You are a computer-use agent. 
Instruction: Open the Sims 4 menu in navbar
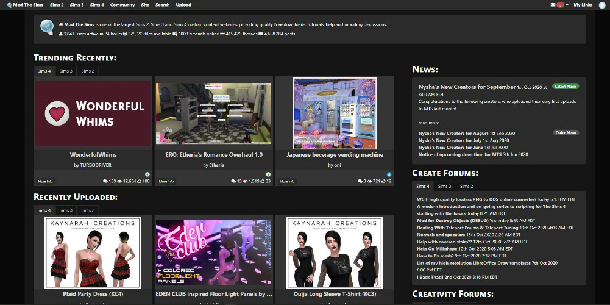tap(97, 5)
